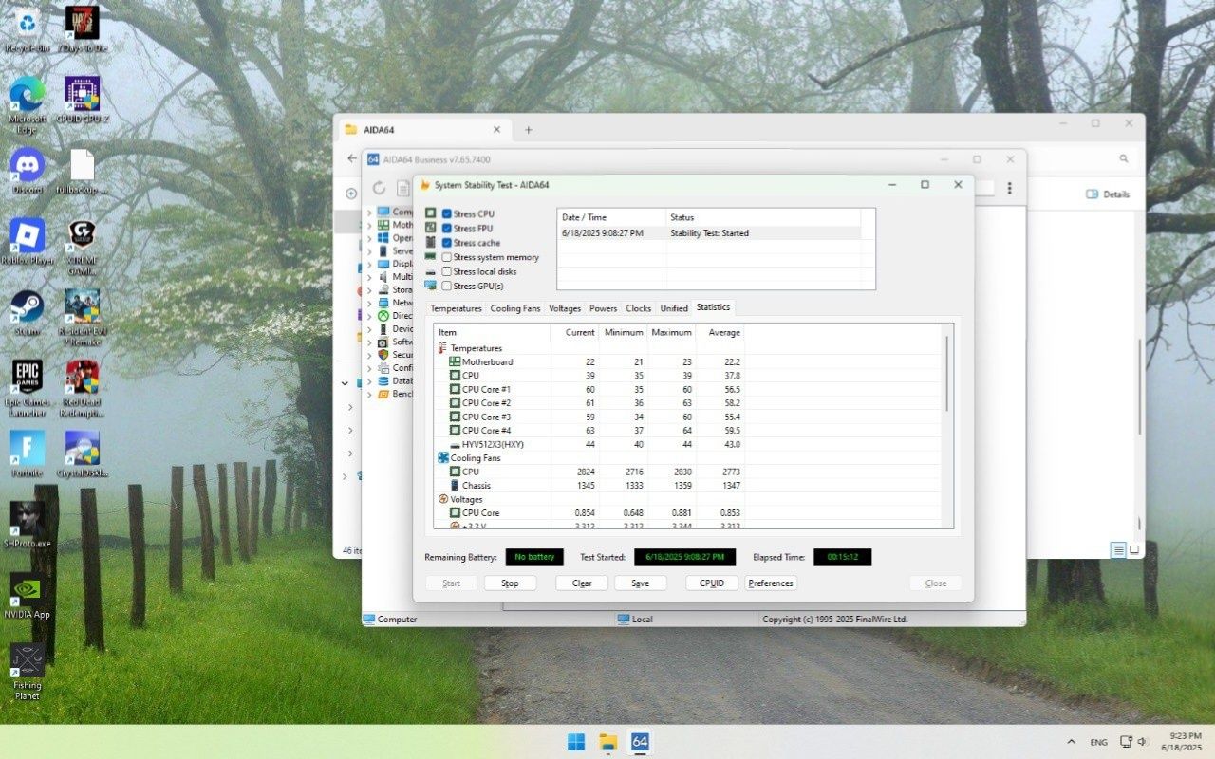The image size is (1215, 759).
Task: Expand the Display tree node
Action: [369, 264]
